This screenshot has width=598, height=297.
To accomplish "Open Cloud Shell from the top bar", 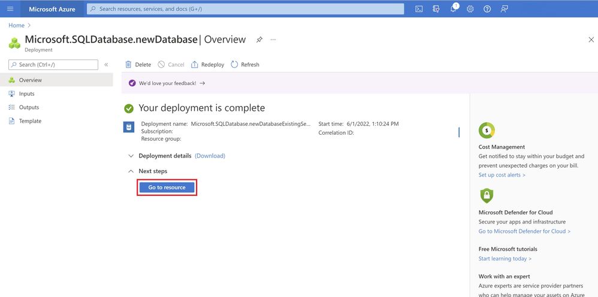I will [x=419, y=9].
